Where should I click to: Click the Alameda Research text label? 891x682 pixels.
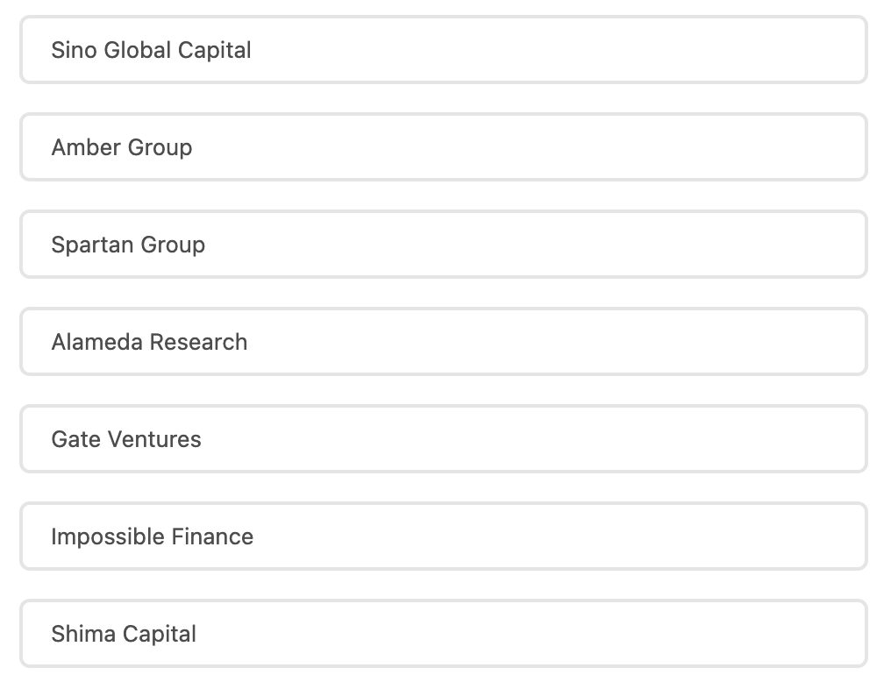click(149, 342)
